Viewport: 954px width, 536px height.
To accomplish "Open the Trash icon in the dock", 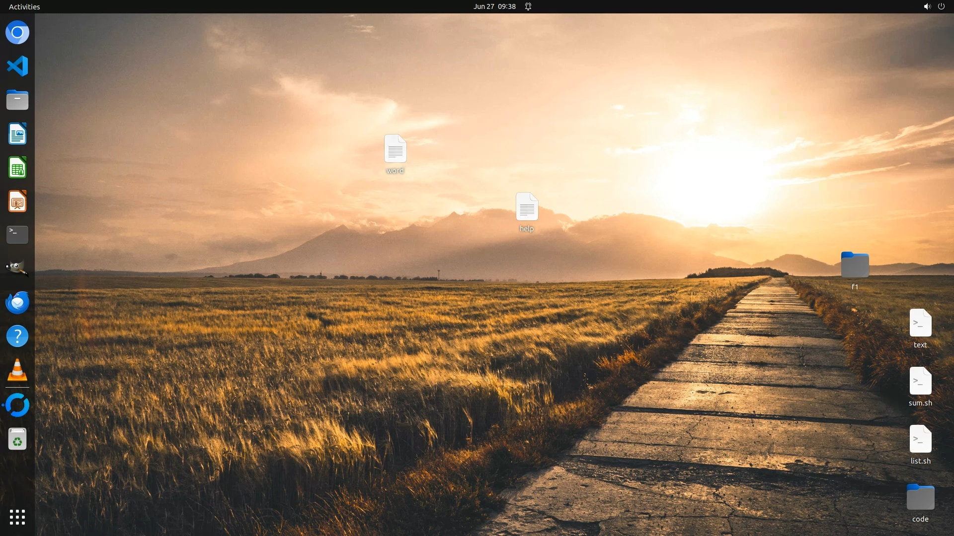I will point(17,439).
